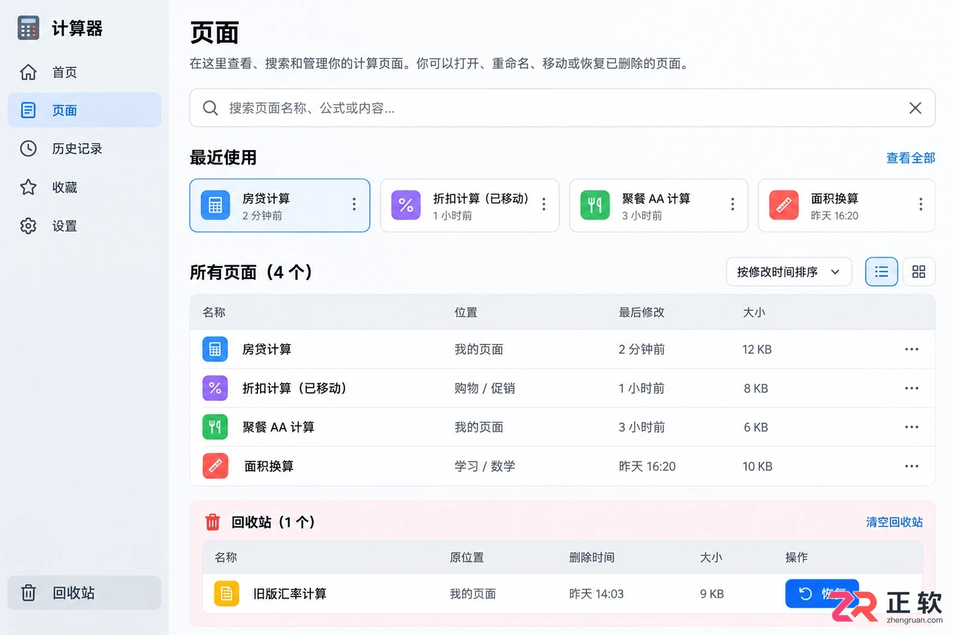Click red trash icon in 回收站 header
This screenshot has width=953, height=635.
[x=212, y=522]
